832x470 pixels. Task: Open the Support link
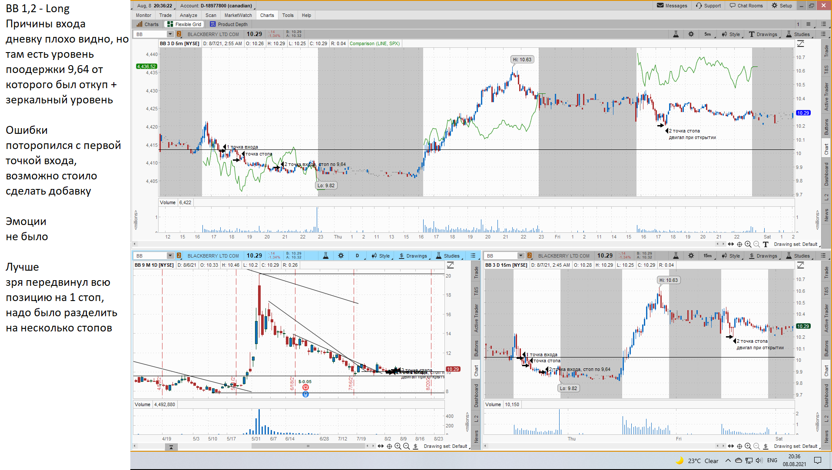pyautogui.click(x=708, y=6)
